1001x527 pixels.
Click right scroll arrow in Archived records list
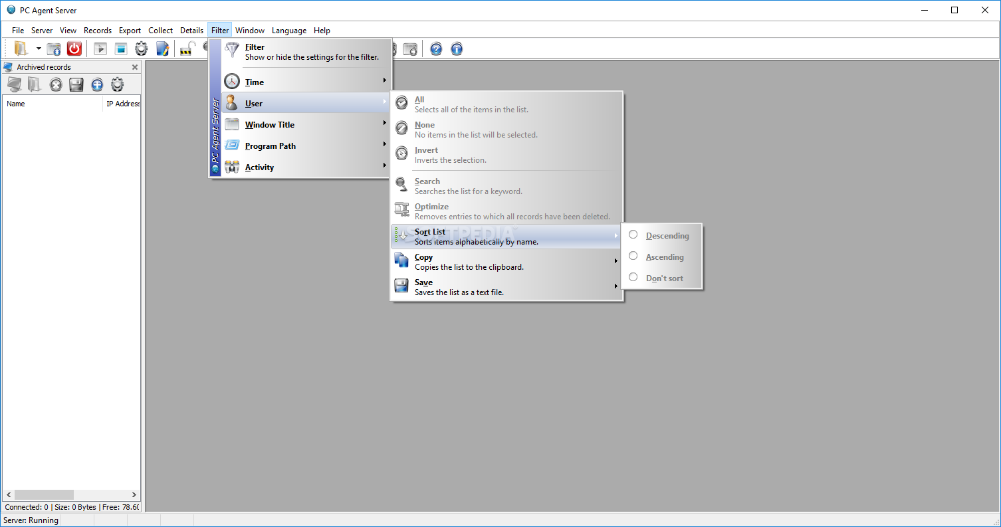134,495
